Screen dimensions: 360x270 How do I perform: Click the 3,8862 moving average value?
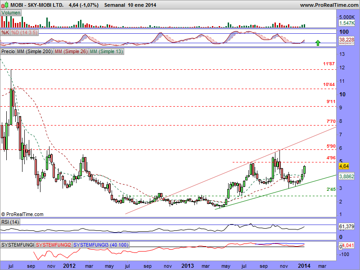[346, 176]
